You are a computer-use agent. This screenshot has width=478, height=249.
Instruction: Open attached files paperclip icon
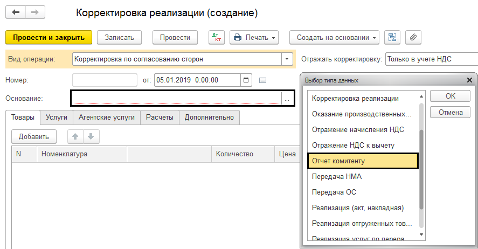tap(413, 37)
